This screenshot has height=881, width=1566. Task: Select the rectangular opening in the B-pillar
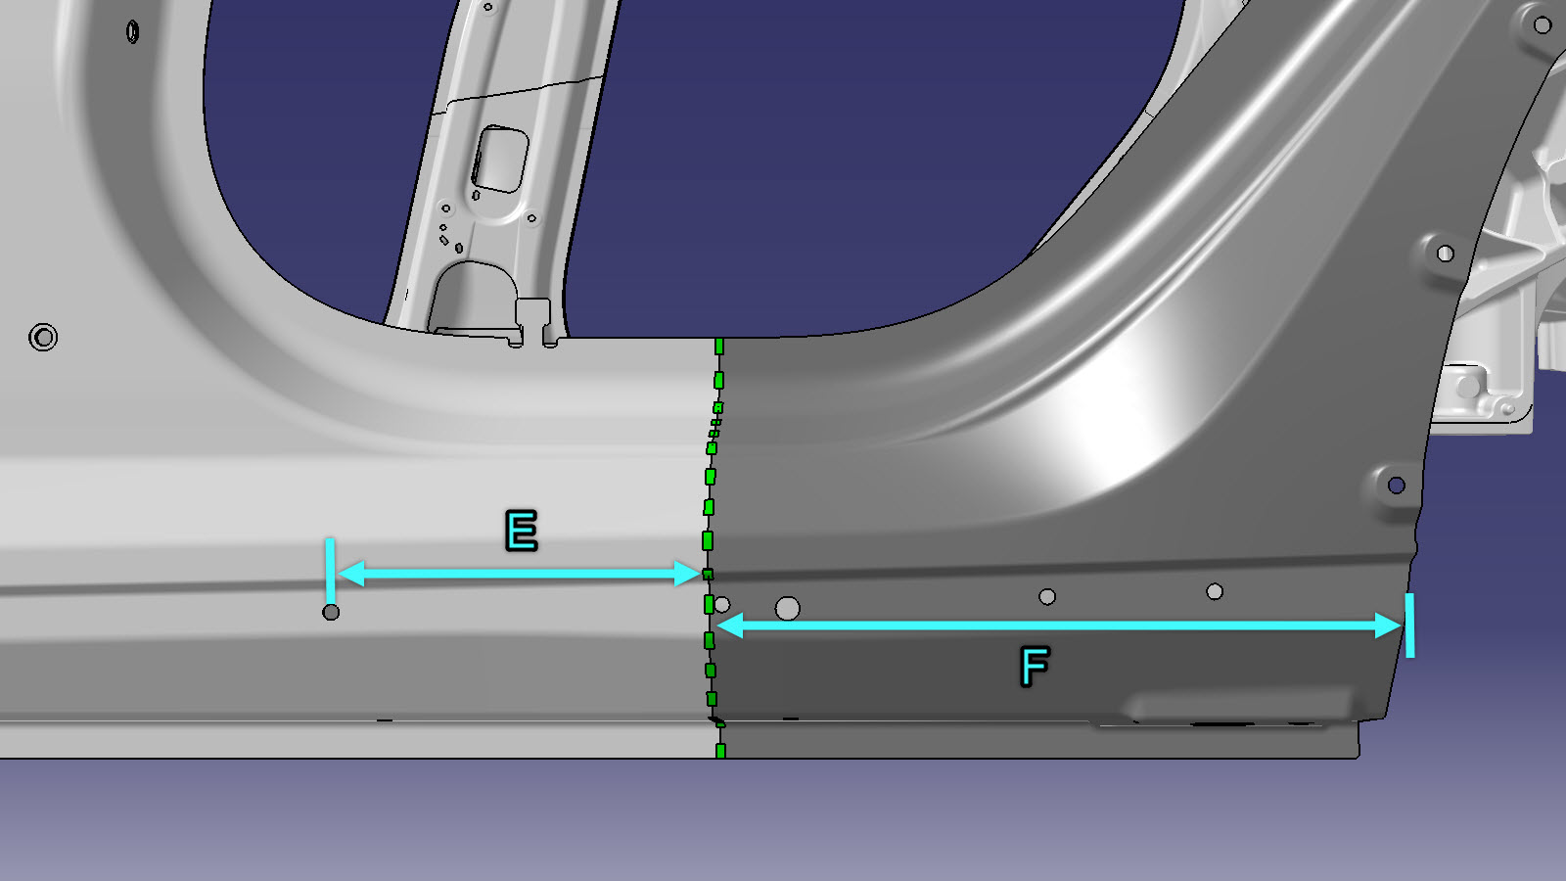(x=501, y=159)
